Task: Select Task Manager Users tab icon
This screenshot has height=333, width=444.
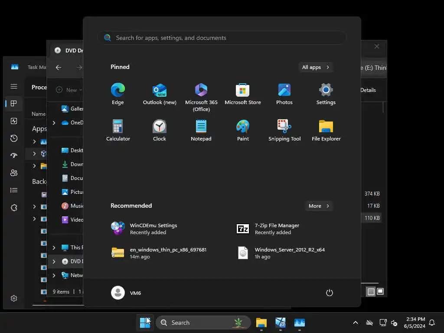Action: tap(14, 173)
